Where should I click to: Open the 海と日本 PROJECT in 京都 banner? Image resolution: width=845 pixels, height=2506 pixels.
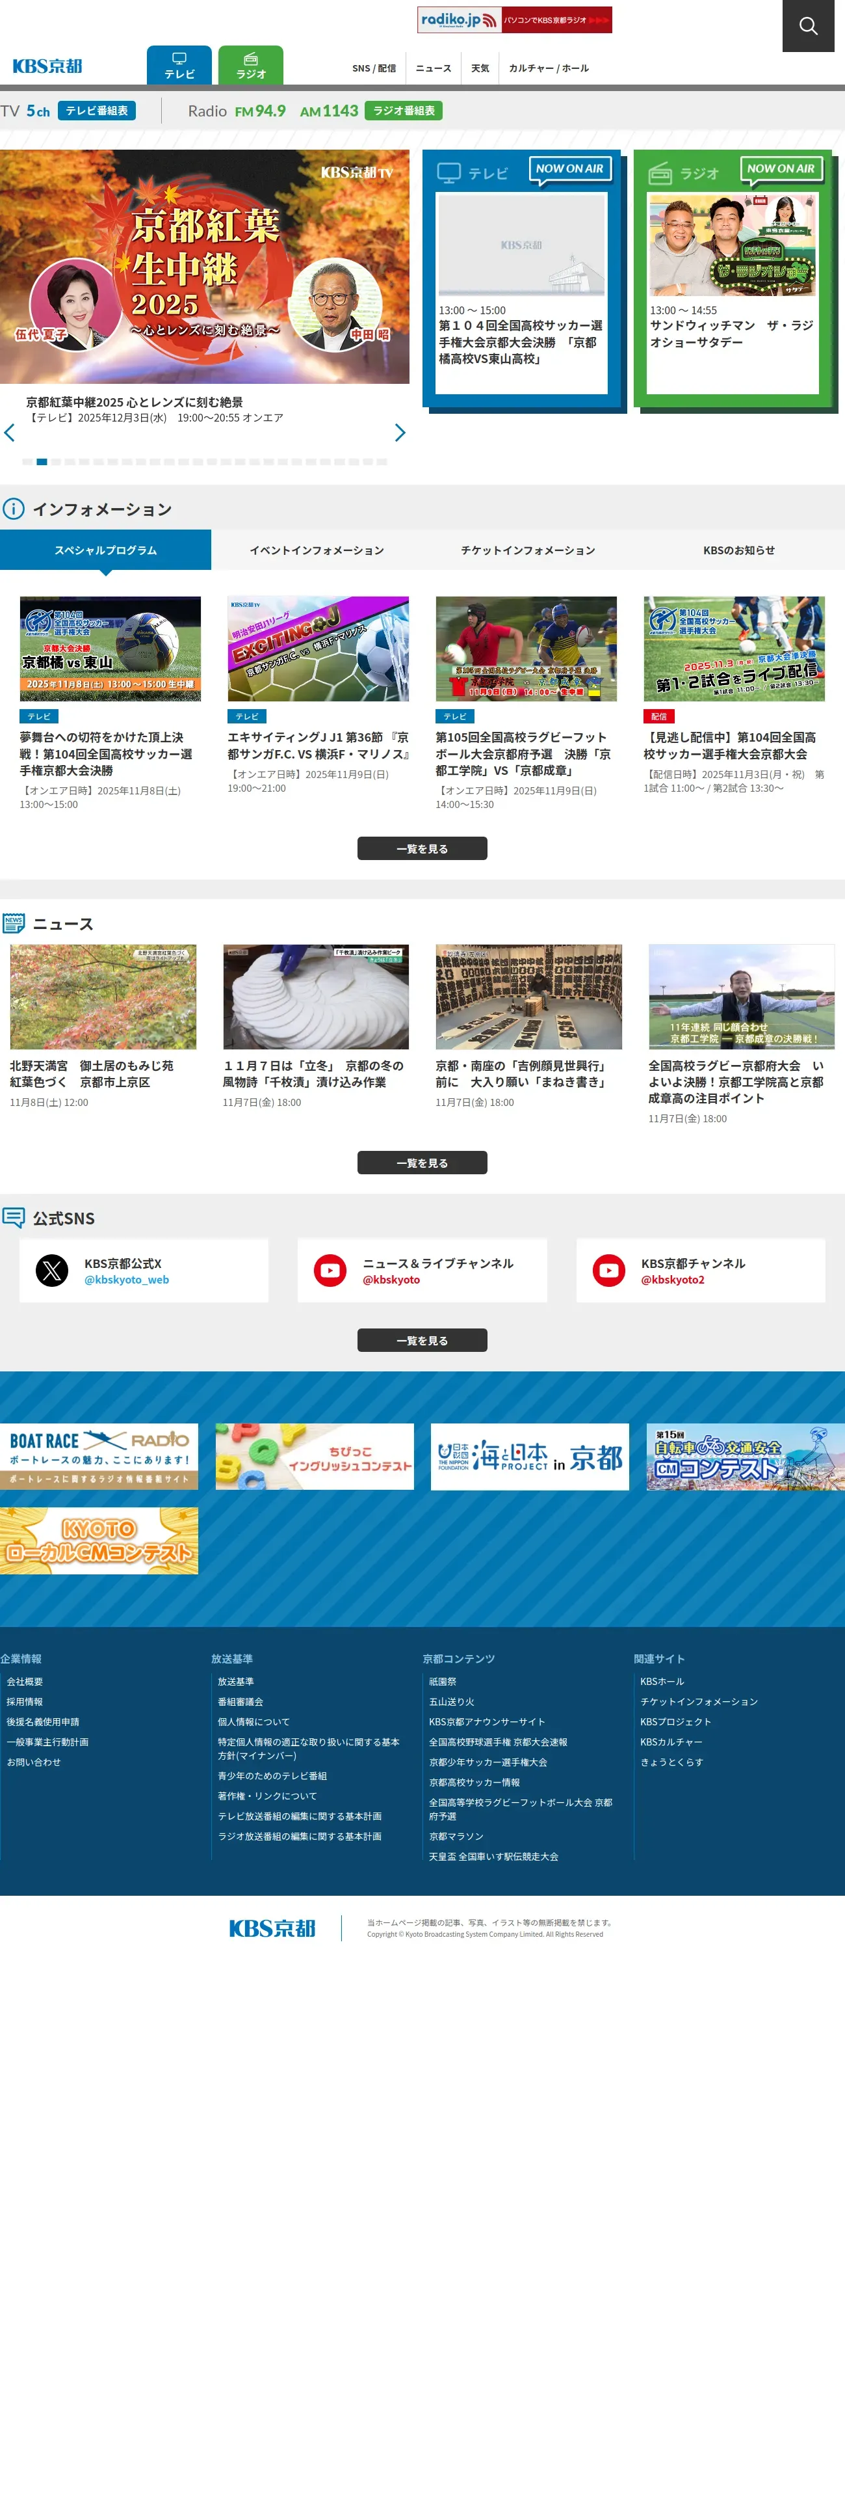(x=530, y=1457)
